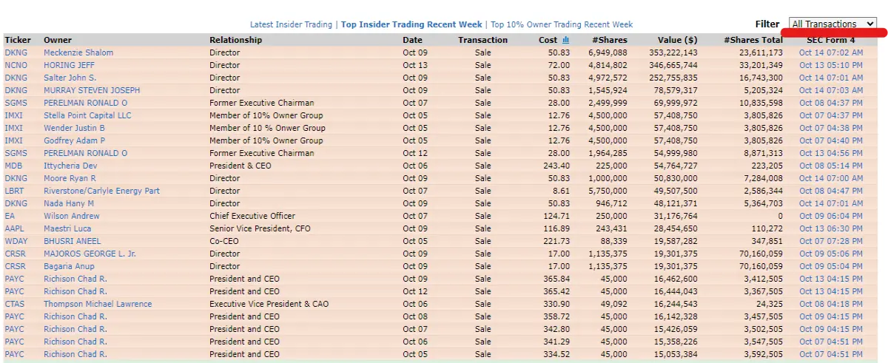
Task: Select value 346,665,744 in NCNO row
Action: pyautogui.click(x=674, y=65)
